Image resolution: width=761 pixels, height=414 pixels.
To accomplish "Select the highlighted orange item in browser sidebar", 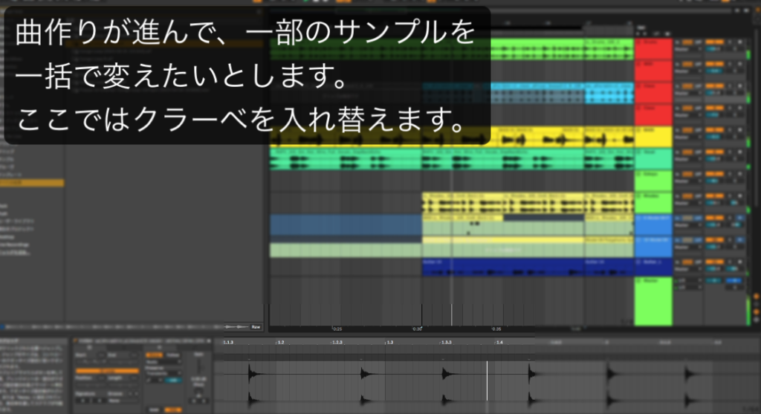I will pos(32,183).
